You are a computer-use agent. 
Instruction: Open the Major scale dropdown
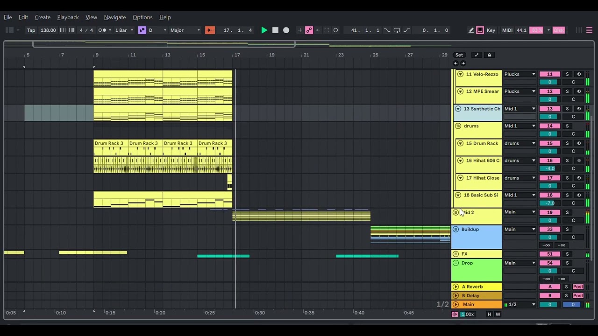click(x=185, y=30)
